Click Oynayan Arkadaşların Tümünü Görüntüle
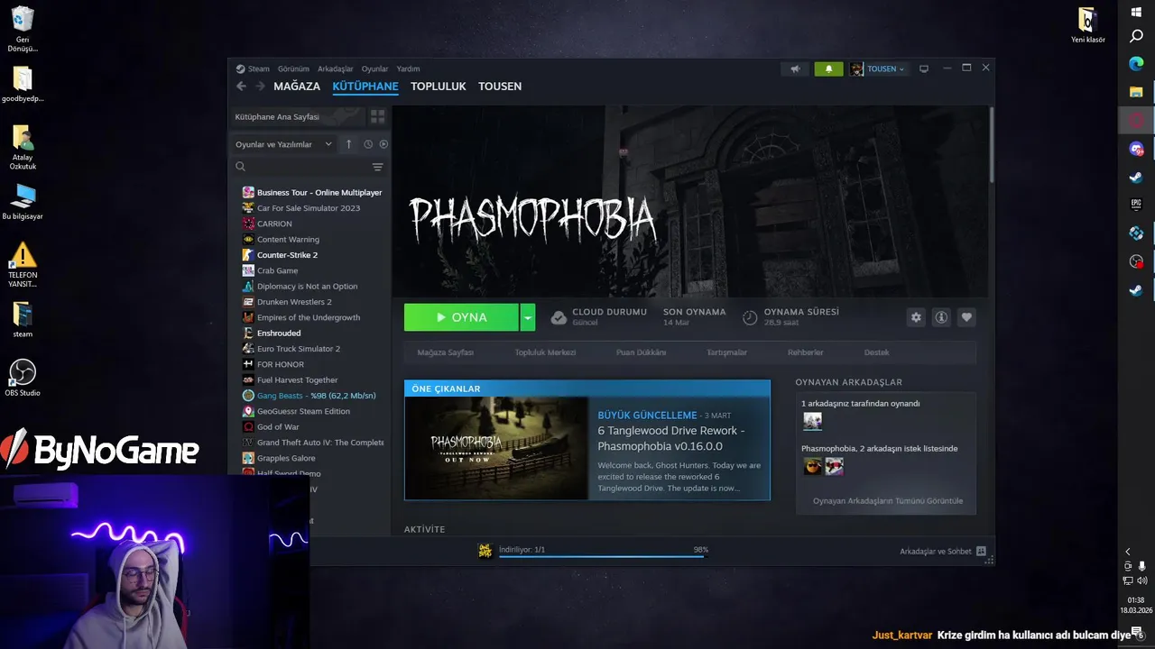1155x649 pixels. tap(888, 501)
